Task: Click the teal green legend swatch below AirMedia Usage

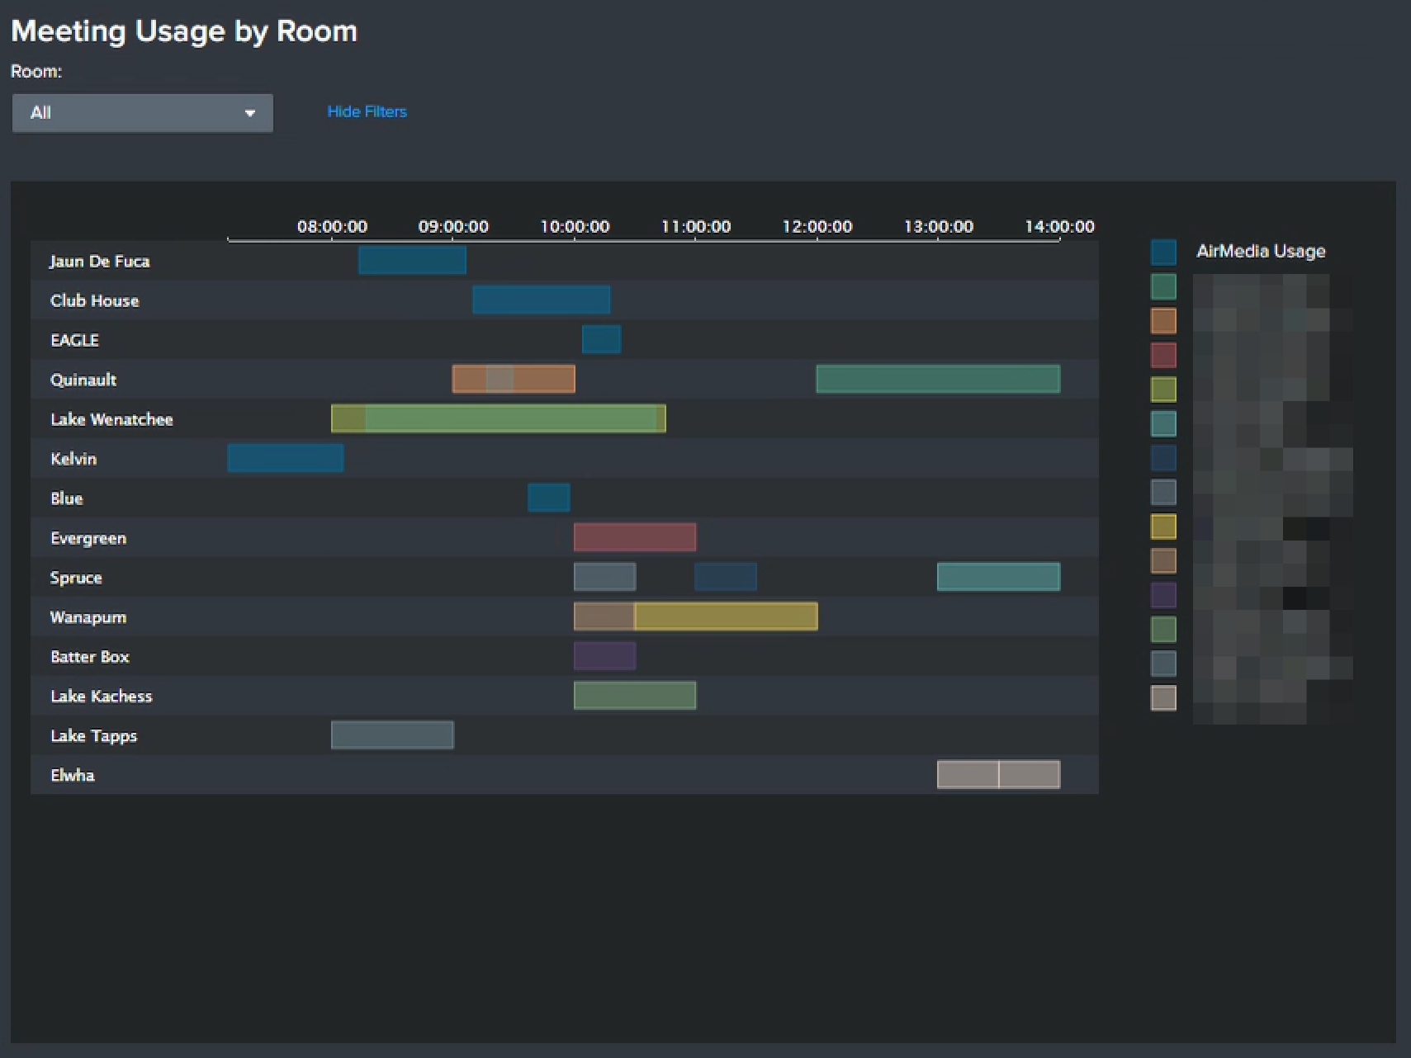Action: (x=1163, y=286)
